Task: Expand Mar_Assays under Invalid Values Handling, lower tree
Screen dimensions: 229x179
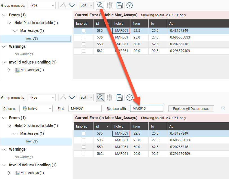Action: pyautogui.click(x=9, y=173)
